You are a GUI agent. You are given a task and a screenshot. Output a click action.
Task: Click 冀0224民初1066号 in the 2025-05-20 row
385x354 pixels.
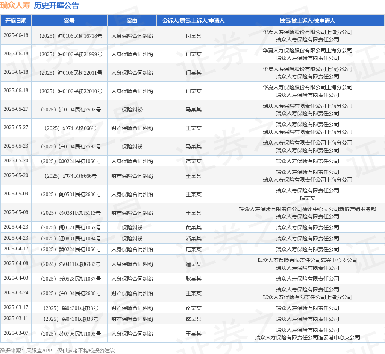pos(71,161)
